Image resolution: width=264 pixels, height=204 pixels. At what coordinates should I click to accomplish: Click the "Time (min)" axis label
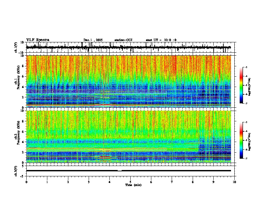[x=133, y=185]
